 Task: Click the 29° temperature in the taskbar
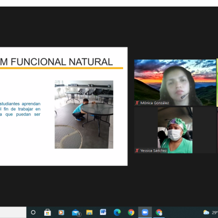coord(215,213)
